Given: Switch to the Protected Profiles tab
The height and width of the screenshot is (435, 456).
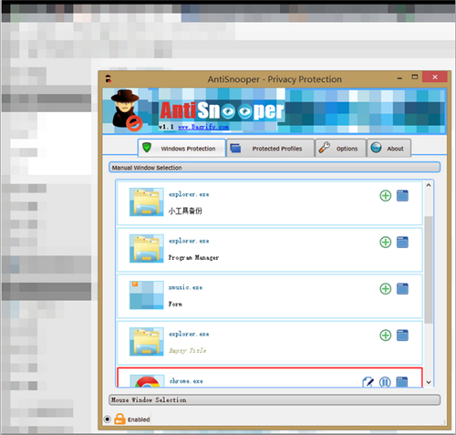Looking at the screenshot, I should tap(270, 149).
